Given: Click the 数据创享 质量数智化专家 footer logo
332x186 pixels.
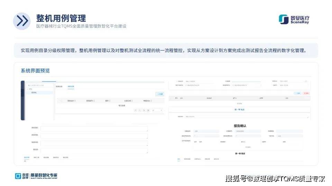Looking at the screenshot, I should click(36, 176).
